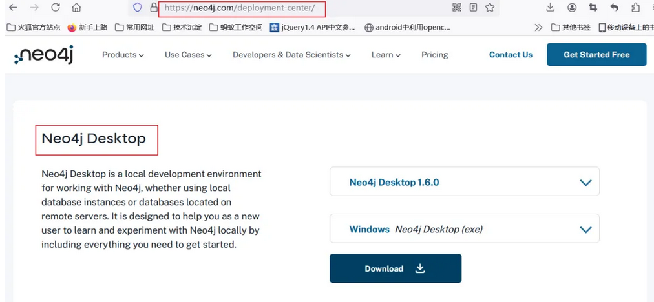Click the undo arrow icon in toolbar
This screenshot has width=654, height=302.
tap(614, 7)
